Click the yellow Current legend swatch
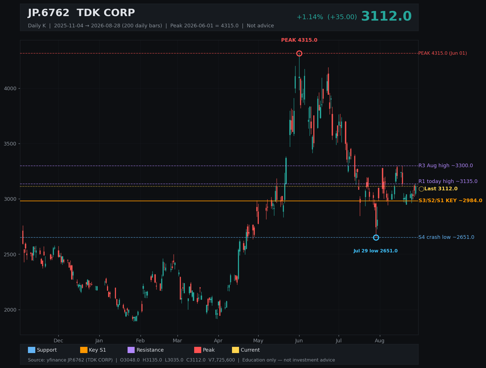The image size is (486, 368). tap(235, 350)
